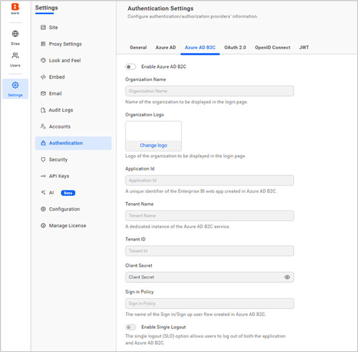
Task: Click the 'Authentication Settings' heading
Action: tap(161, 8)
